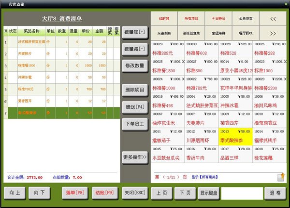Move selection down with 向下 button
Viewport: 290px width, 208px height.
point(39,193)
